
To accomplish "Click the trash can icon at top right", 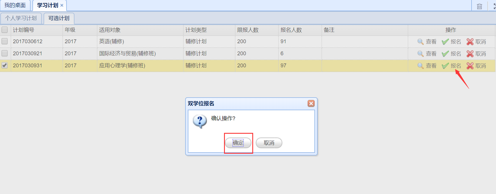I will click(480, 6).
